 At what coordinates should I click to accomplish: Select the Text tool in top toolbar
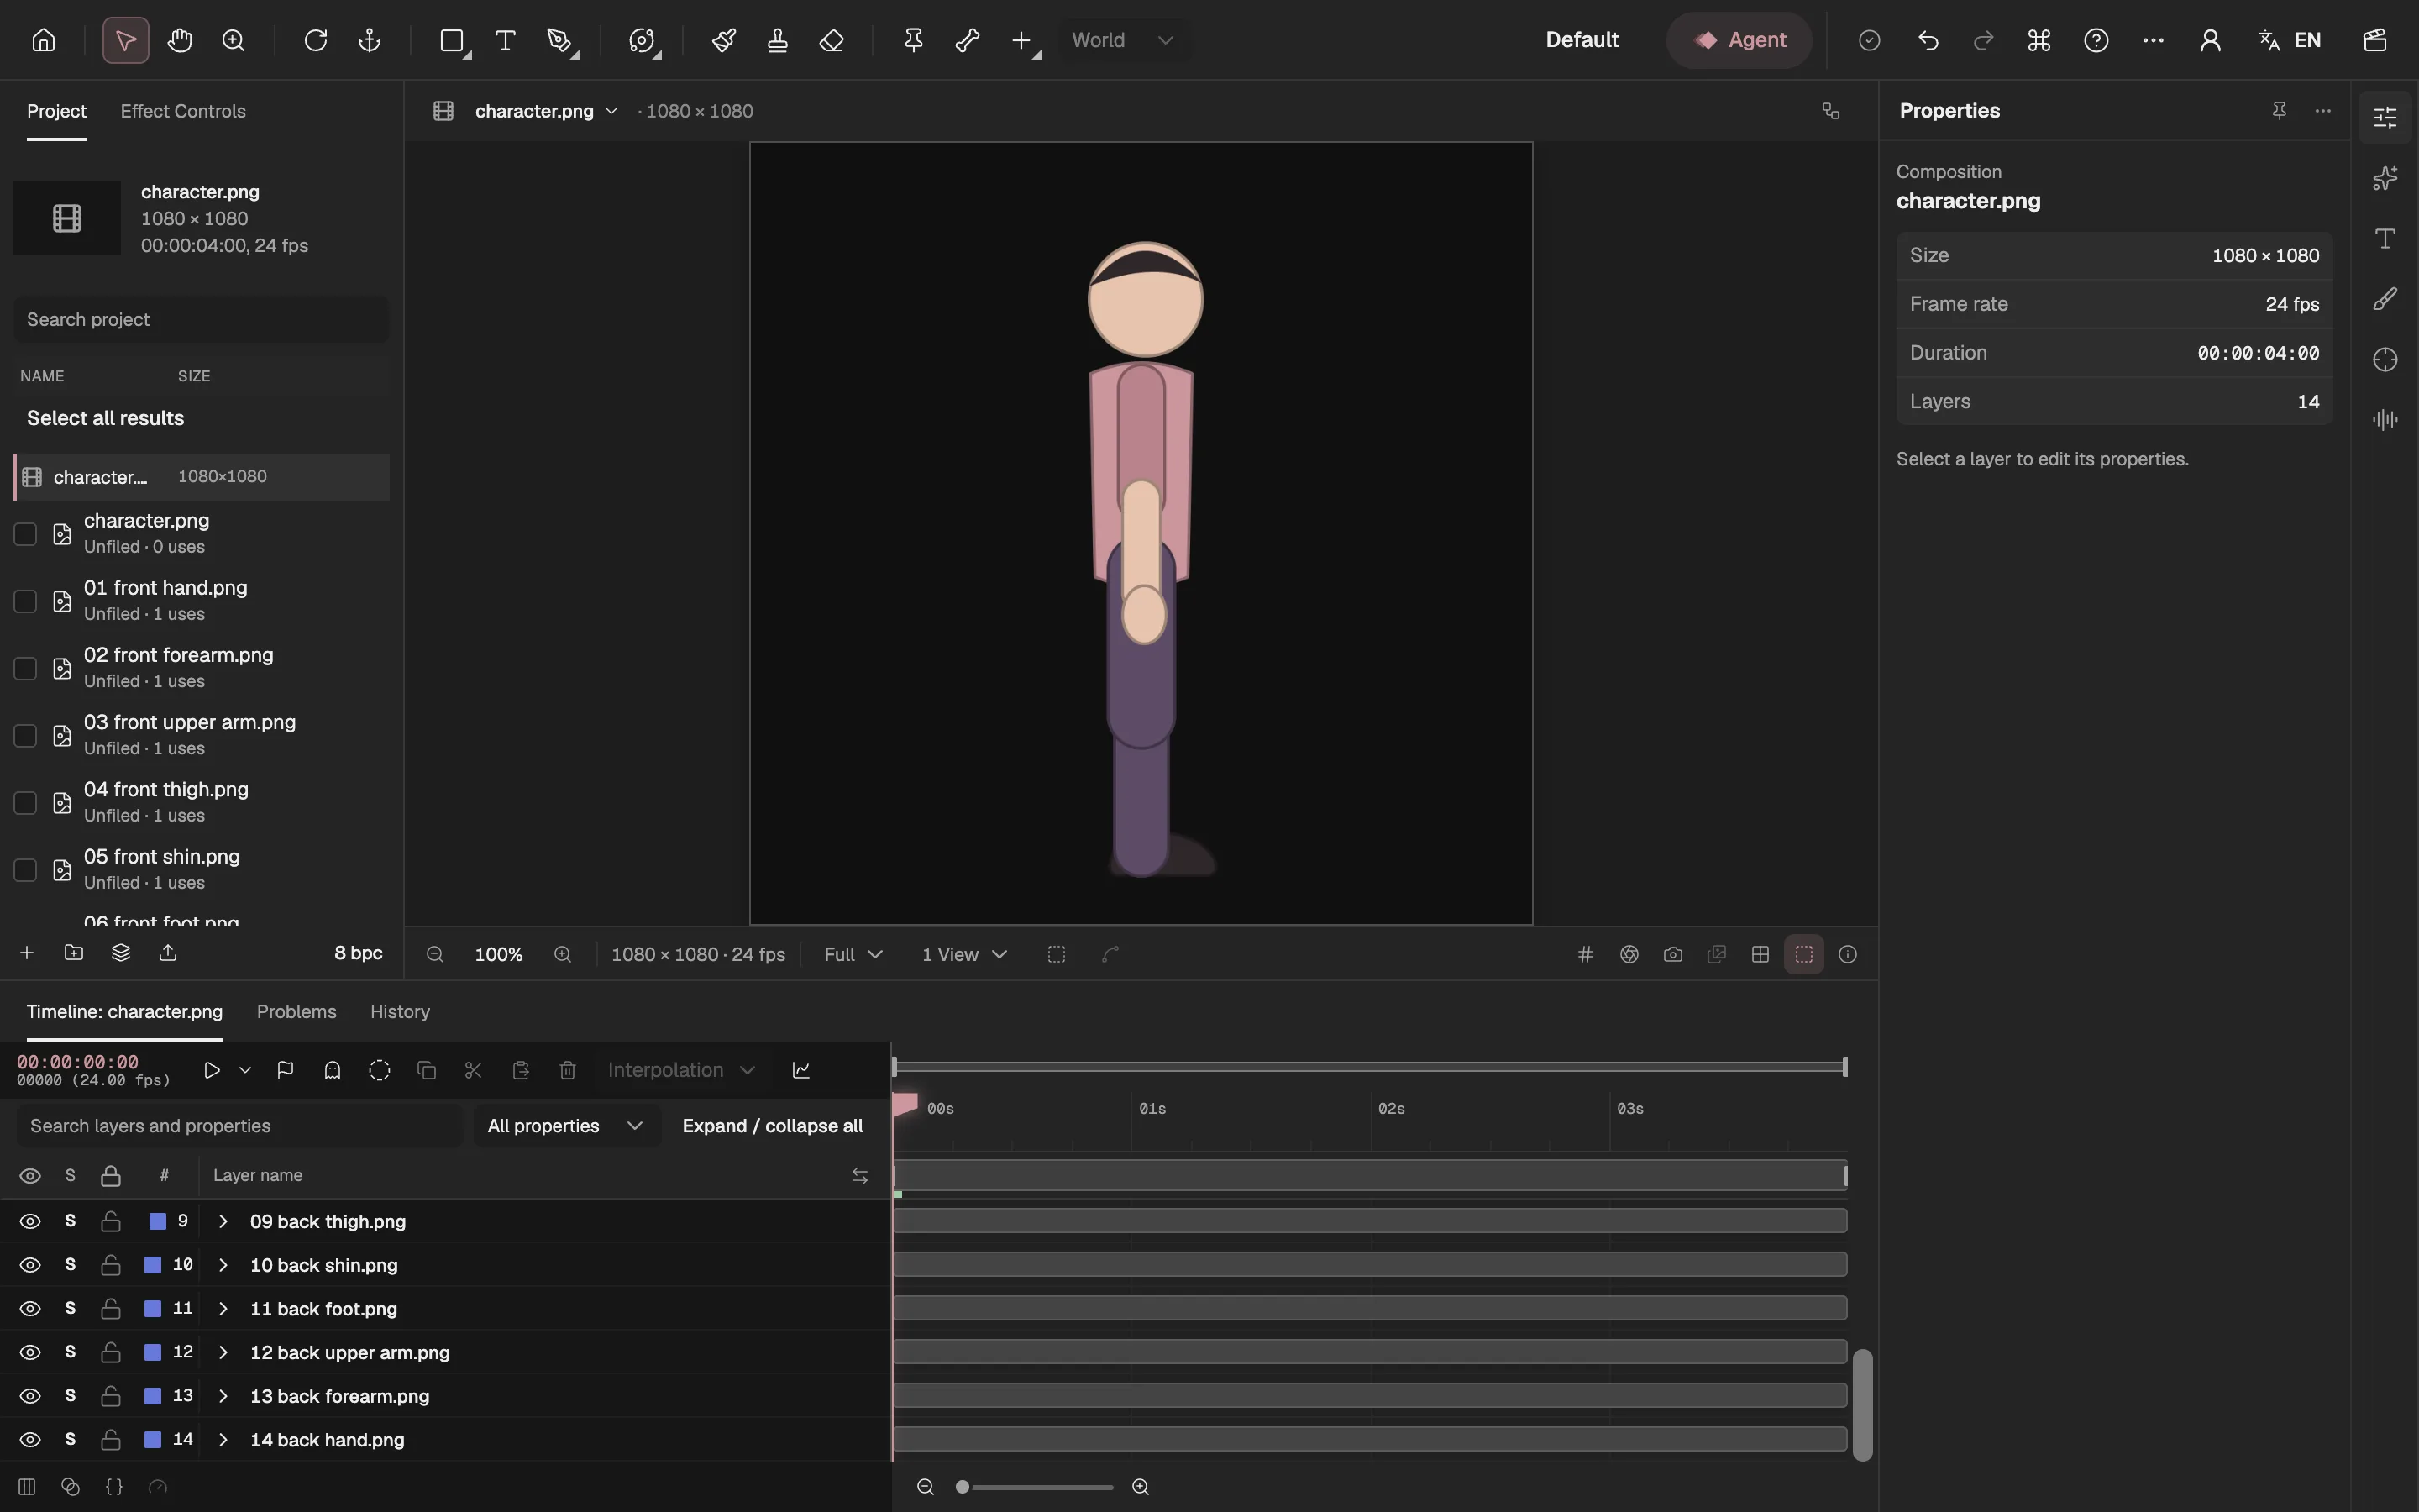[506, 40]
